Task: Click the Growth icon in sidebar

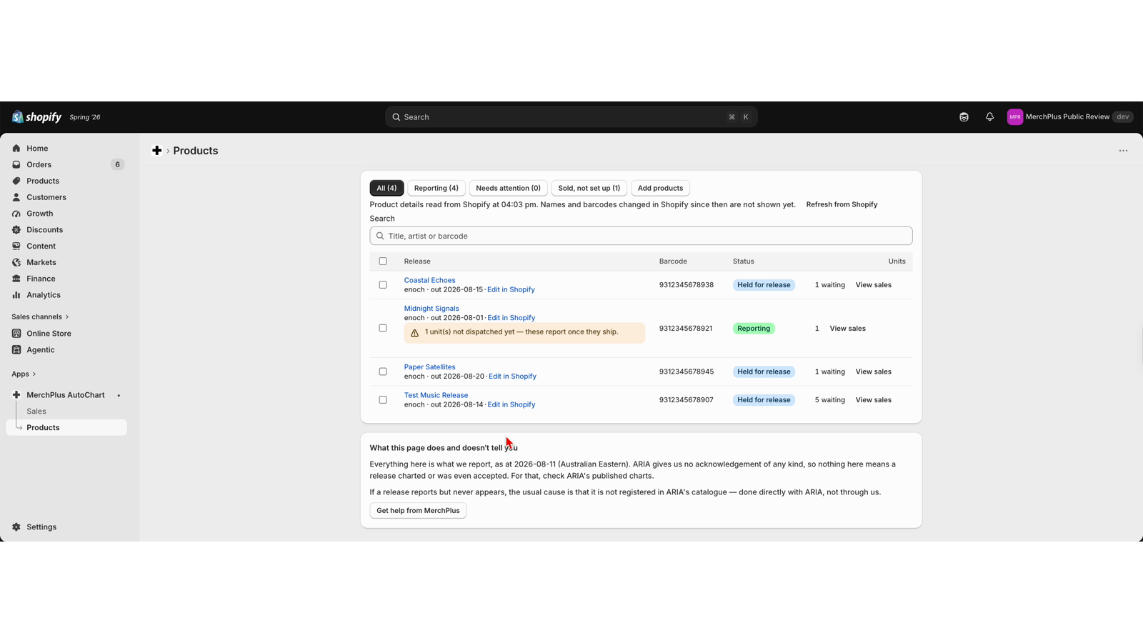Action: pos(16,214)
